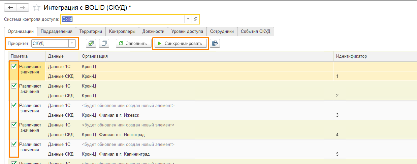The width and height of the screenshot is (417, 164).
Task: Click the uncheck all rows icon
Action: coord(104,43)
